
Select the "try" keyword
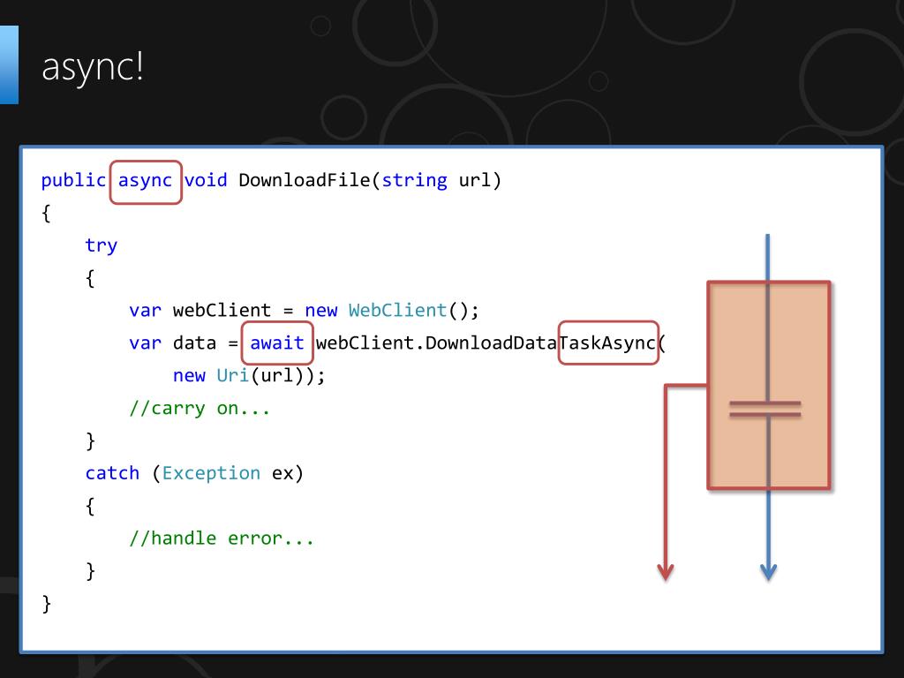tap(102, 246)
